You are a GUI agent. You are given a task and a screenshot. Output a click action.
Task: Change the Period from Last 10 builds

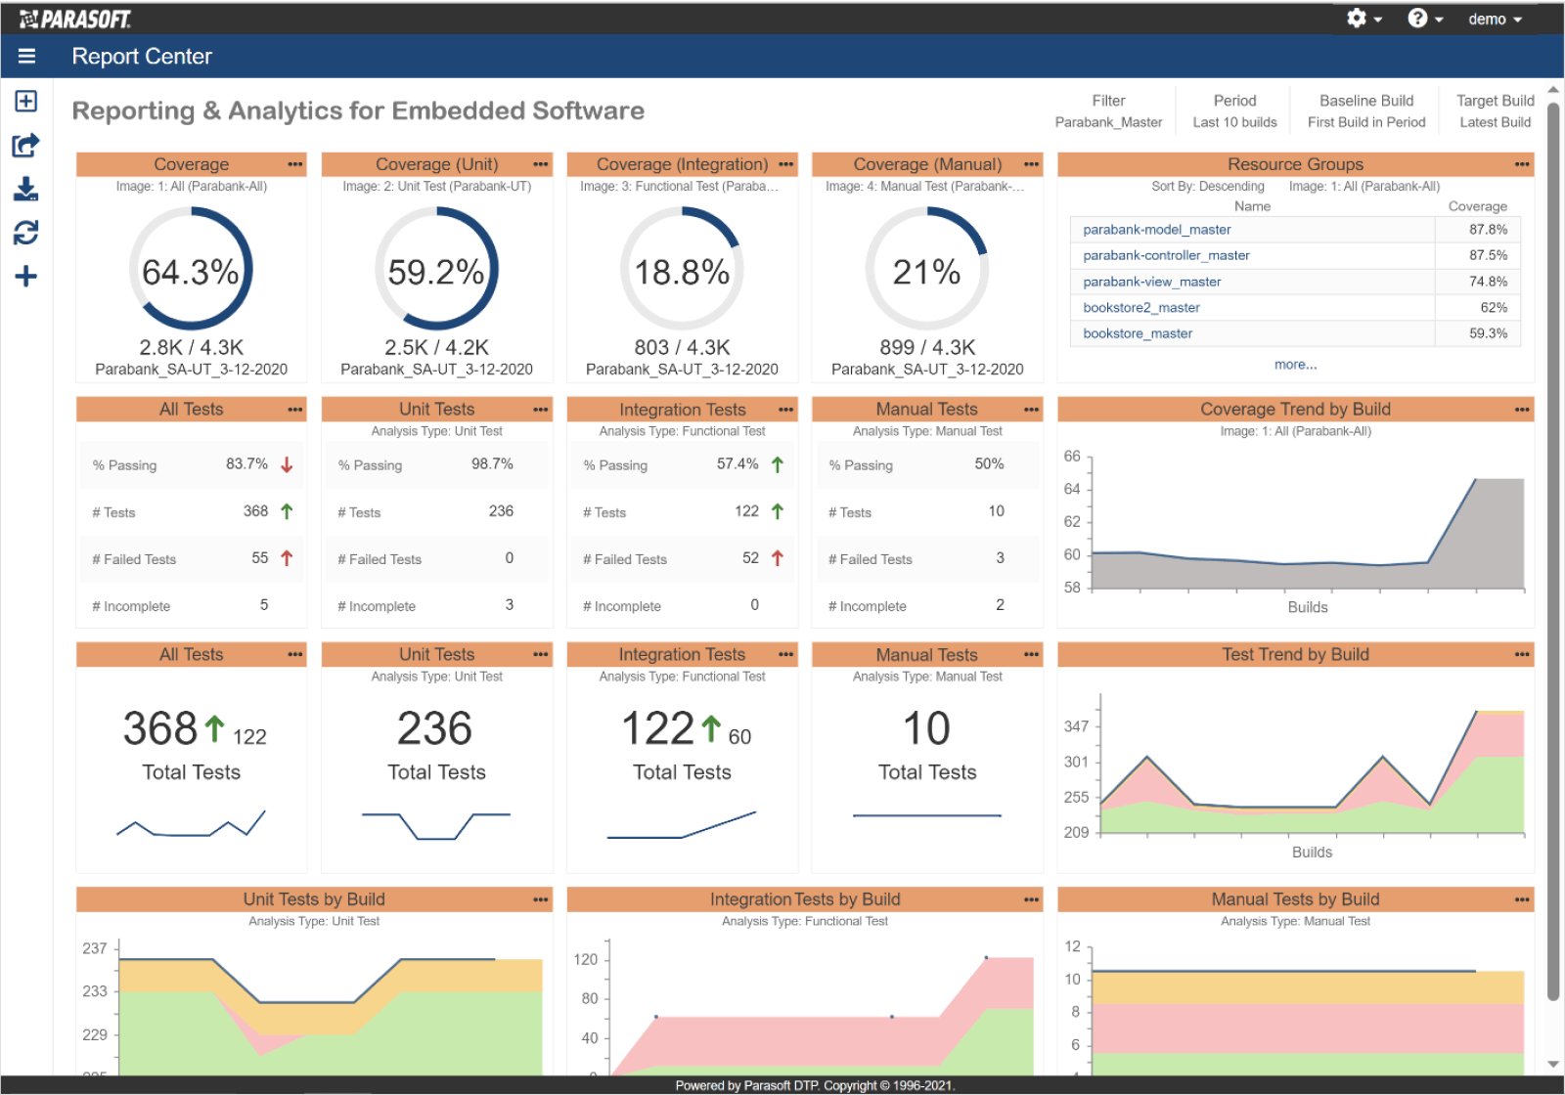pos(1234,121)
